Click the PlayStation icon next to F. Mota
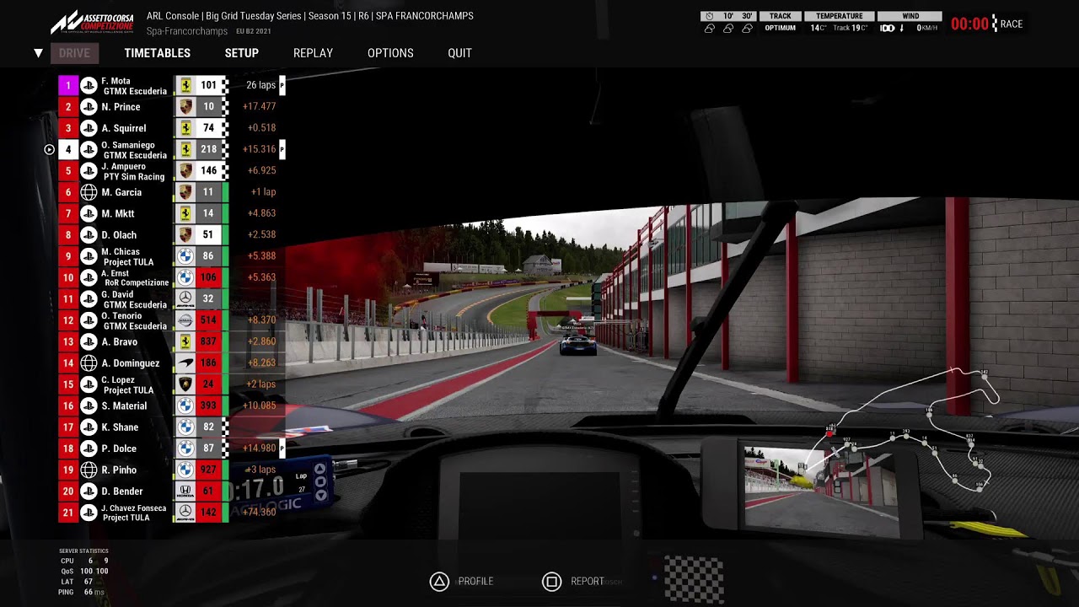The width and height of the screenshot is (1079, 607). (x=89, y=86)
